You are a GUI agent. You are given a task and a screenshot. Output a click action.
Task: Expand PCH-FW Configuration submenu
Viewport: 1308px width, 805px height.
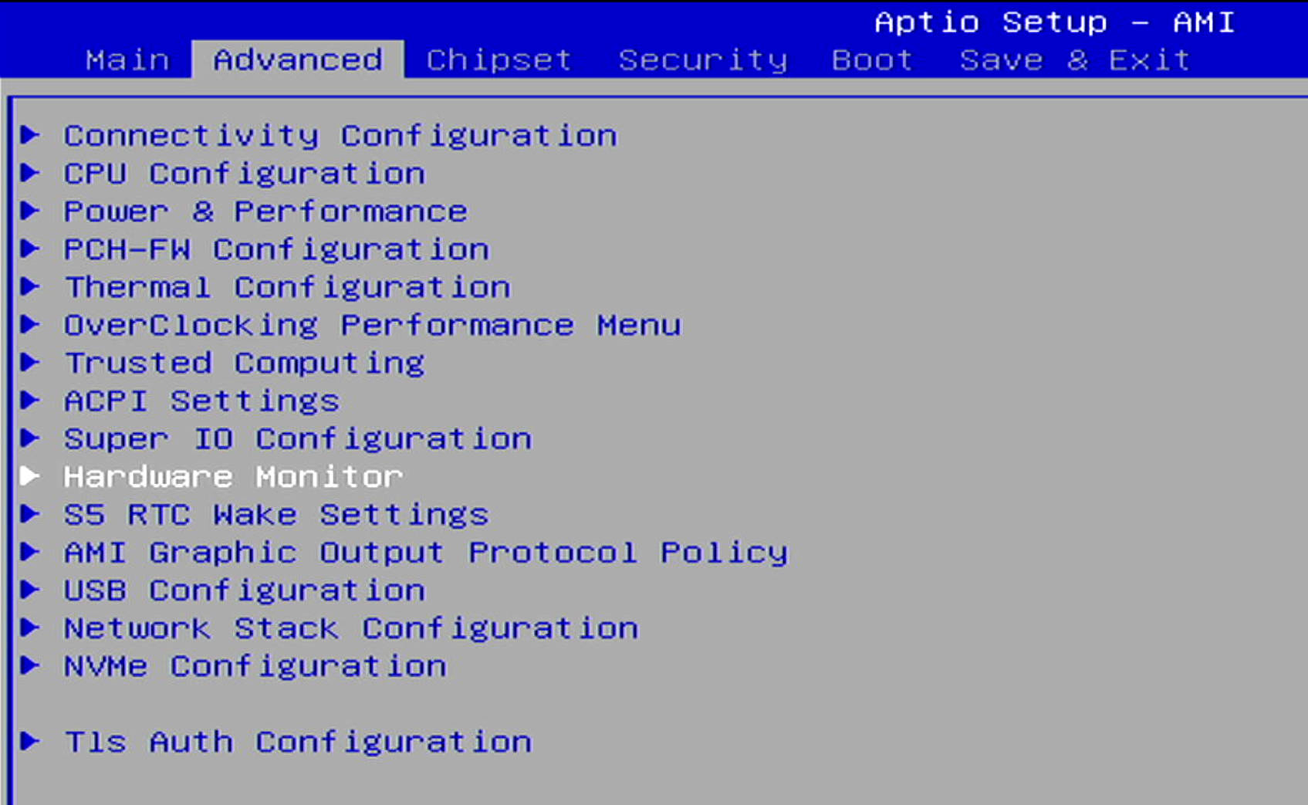click(276, 249)
